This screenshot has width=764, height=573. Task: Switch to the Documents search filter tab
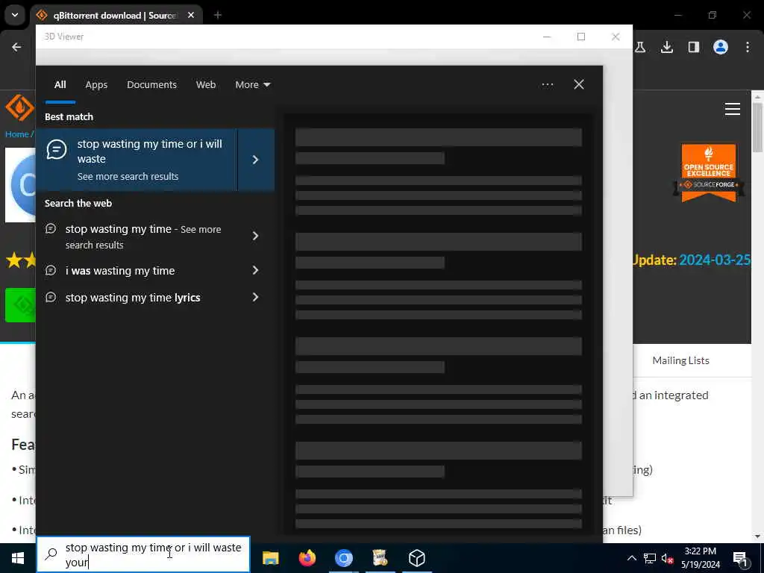(x=151, y=85)
